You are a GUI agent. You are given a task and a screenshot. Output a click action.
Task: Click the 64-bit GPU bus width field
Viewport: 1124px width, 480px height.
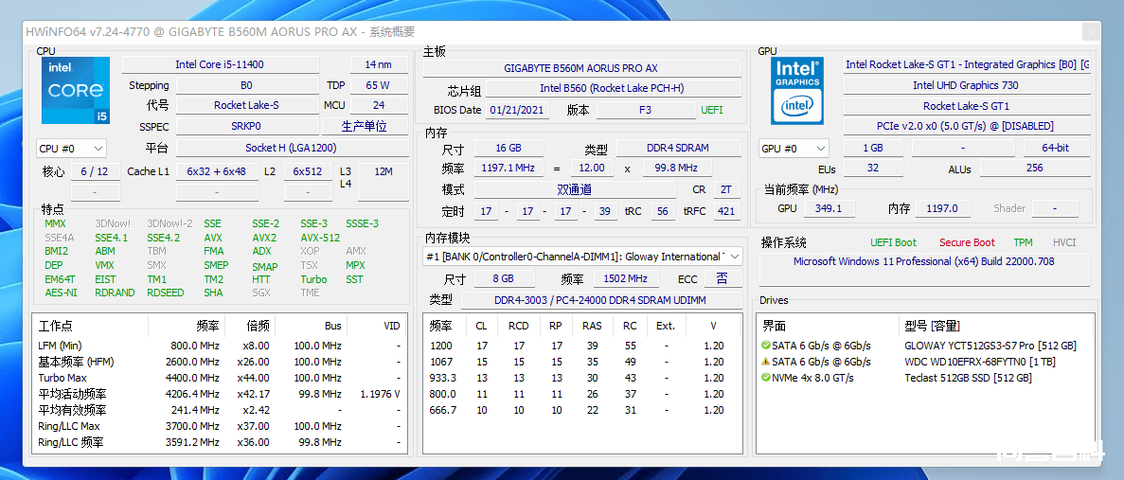coord(1056,148)
